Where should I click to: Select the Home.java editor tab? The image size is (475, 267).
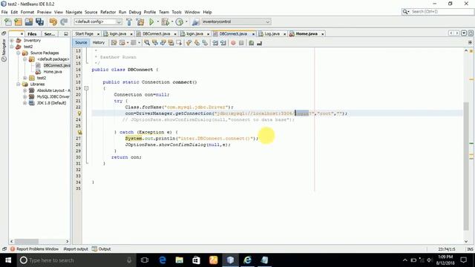(x=307, y=34)
